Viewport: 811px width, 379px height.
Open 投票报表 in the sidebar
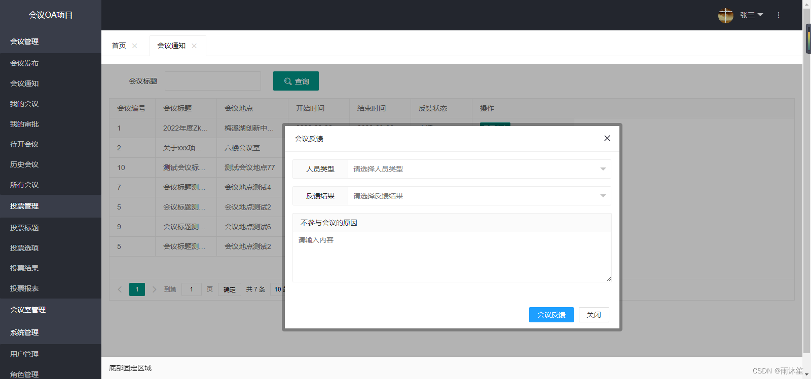(x=51, y=288)
